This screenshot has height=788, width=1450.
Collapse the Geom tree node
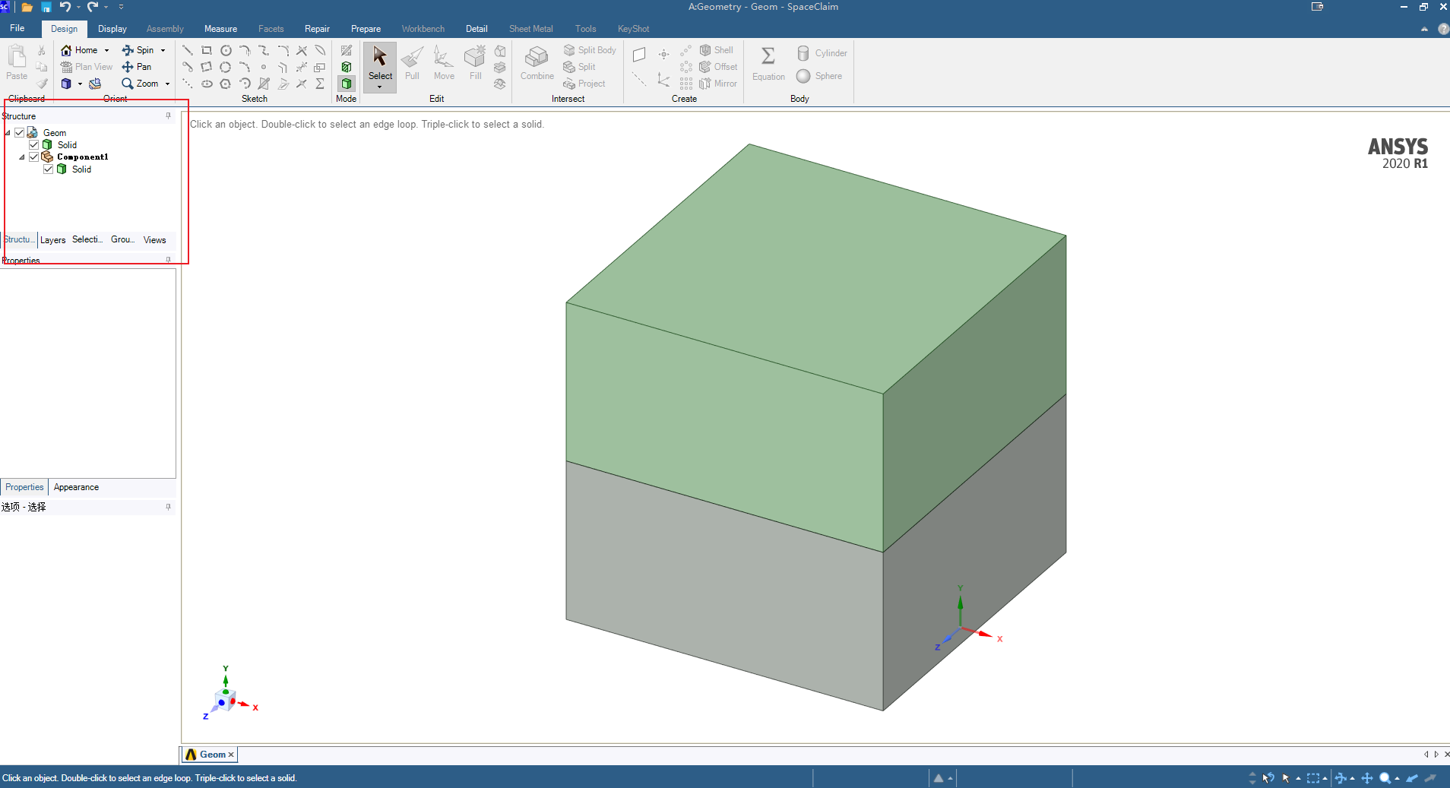click(8, 133)
